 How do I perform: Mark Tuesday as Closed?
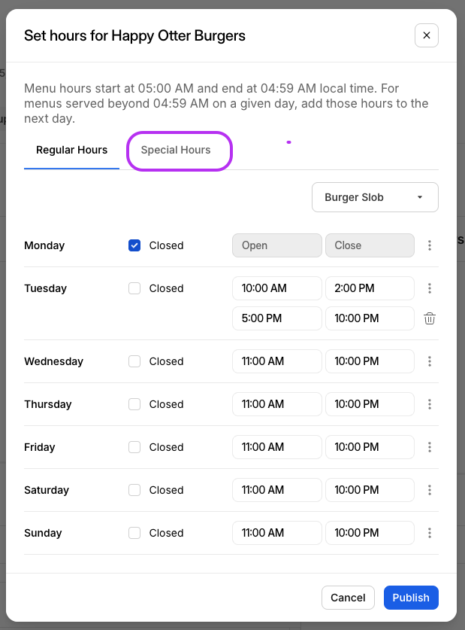coord(134,288)
